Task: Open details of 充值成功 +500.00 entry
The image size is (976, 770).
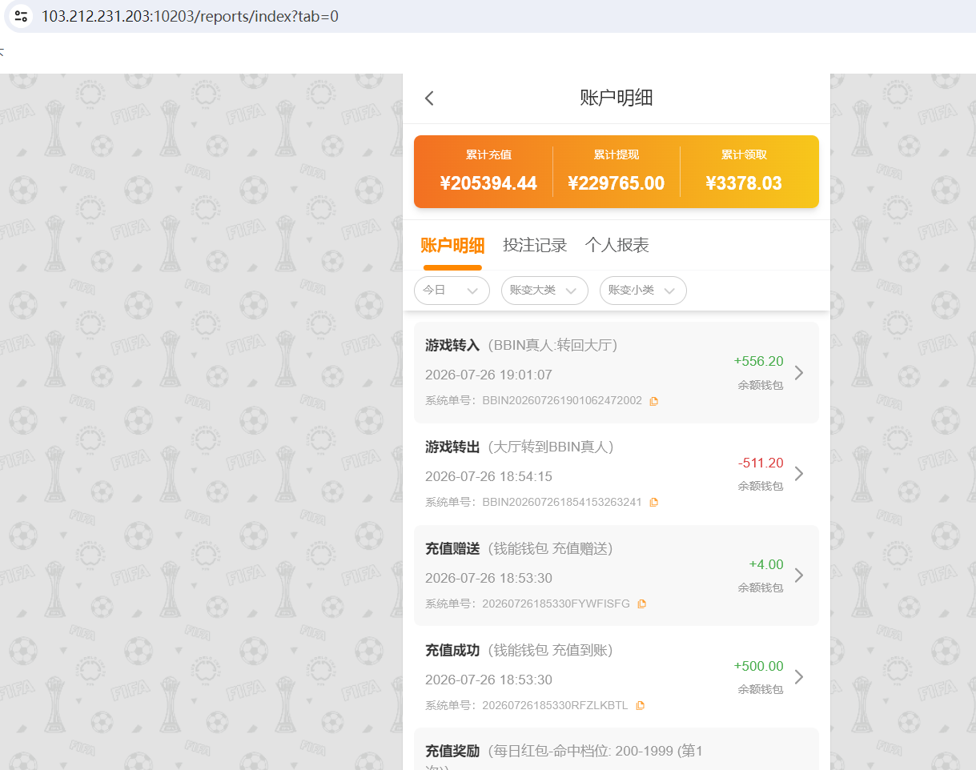Action: tap(798, 677)
